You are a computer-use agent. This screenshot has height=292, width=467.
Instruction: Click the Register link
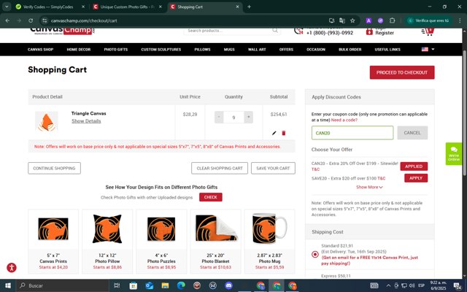point(385,33)
